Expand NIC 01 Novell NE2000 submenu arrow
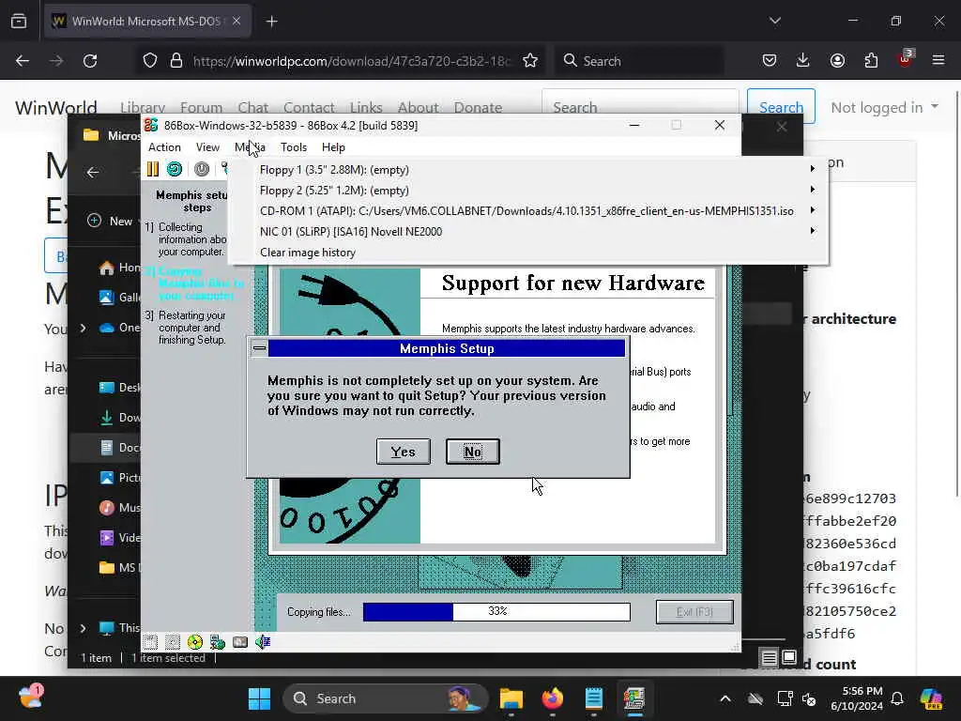 [812, 231]
